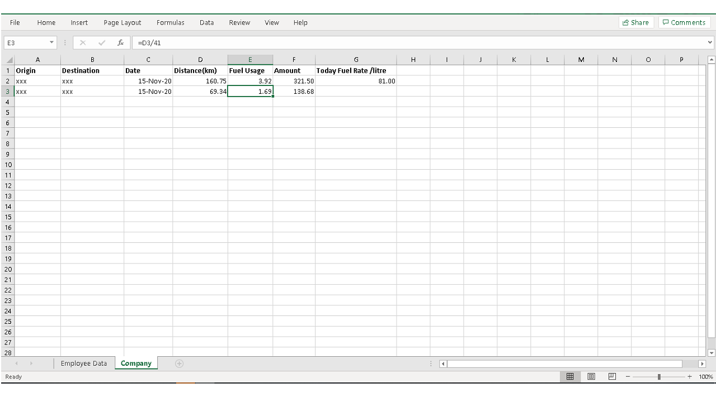Click the vertical scrollbar up arrow

click(x=712, y=59)
